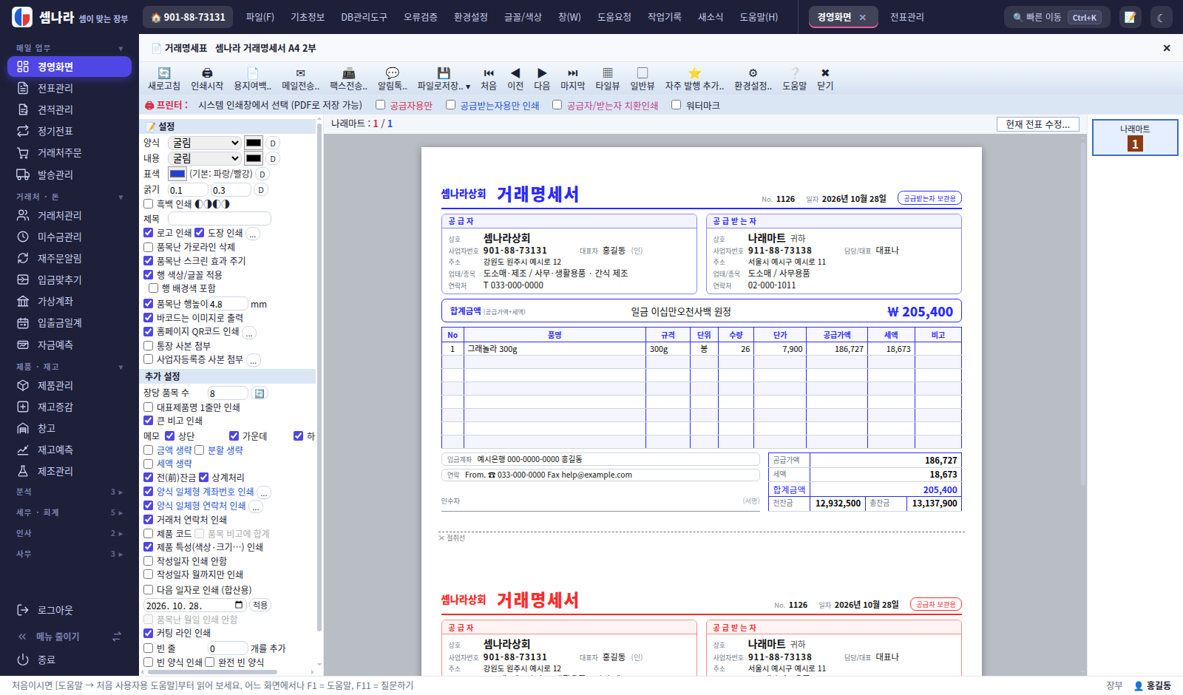Image resolution: width=1183 pixels, height=695 pixels.
Task: Enable the 공급자용만 checkbox
Action: coord(381,105)
